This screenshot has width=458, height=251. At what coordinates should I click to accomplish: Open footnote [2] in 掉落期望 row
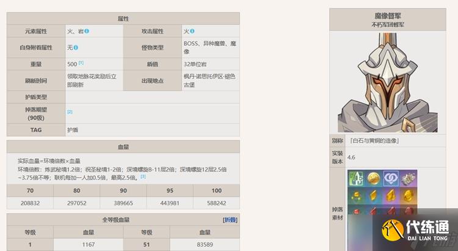70,112
